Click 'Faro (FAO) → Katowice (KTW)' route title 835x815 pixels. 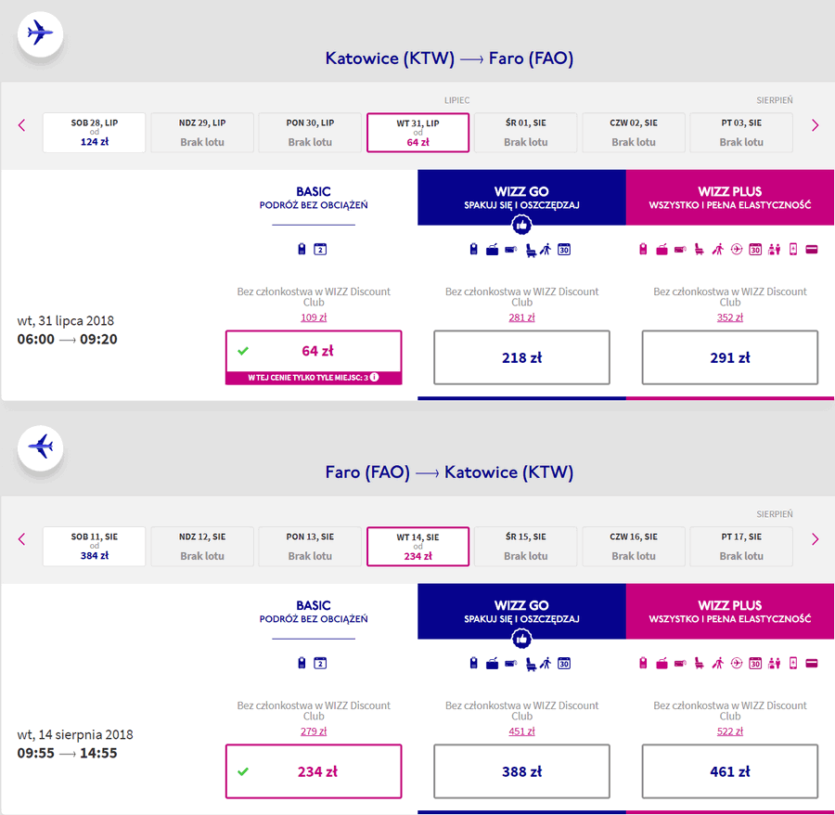(x=449, y=472)
